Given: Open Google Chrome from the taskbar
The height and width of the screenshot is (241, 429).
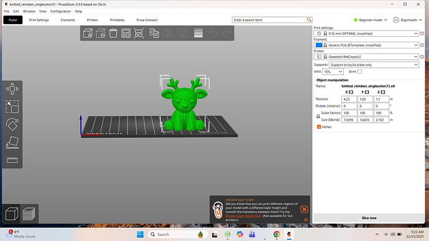Looking at the screenshot, I should (x=277, y=234).
